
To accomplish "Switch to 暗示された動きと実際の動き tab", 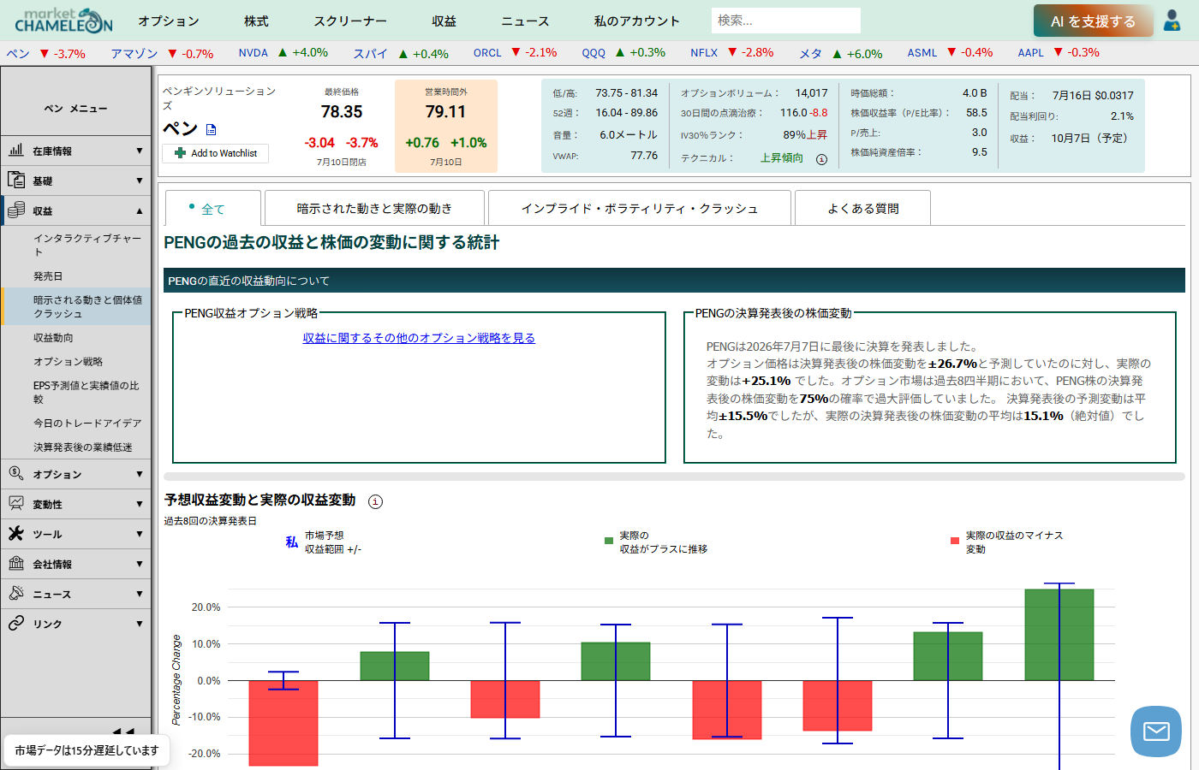I will click(374, 208).
